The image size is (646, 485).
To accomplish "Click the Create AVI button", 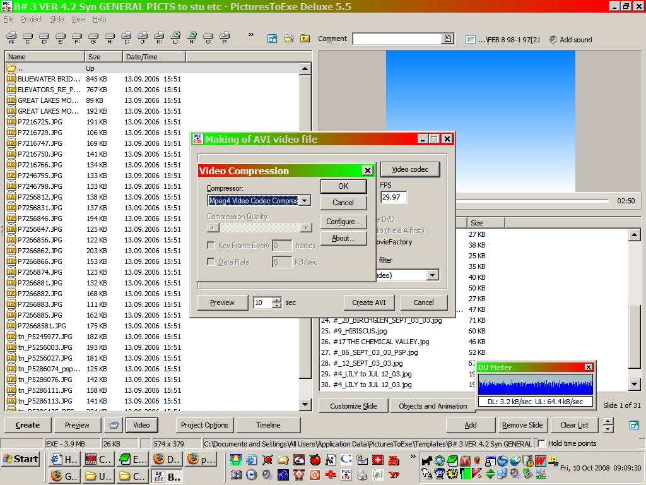I will click(368, 302).
